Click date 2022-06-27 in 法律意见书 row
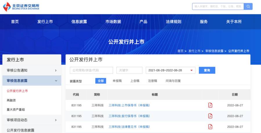 point(235,127)
